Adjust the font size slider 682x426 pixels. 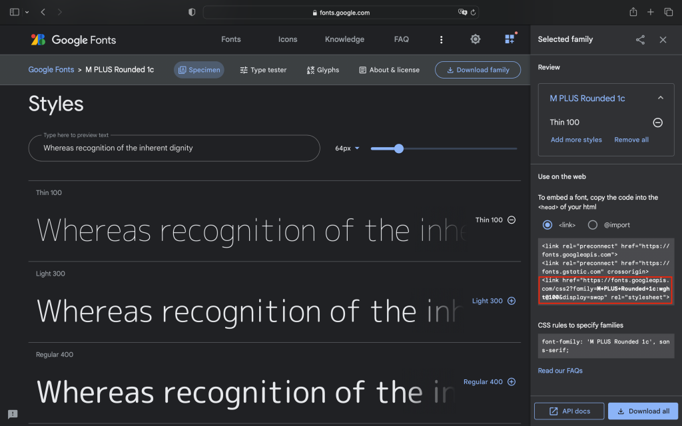tap(444, 148)
